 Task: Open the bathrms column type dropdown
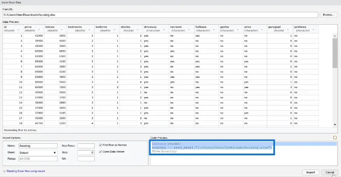[114, 30]
